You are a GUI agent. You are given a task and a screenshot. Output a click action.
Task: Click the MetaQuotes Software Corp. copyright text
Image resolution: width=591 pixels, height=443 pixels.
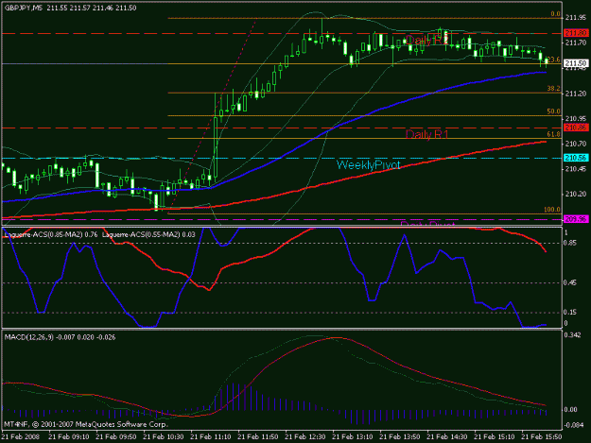pos(85,424)
